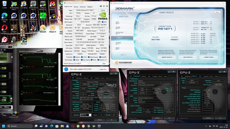Toggle PhysX checkbox
The height and width of the screenshot is (129, 230).
pos(91,60)
